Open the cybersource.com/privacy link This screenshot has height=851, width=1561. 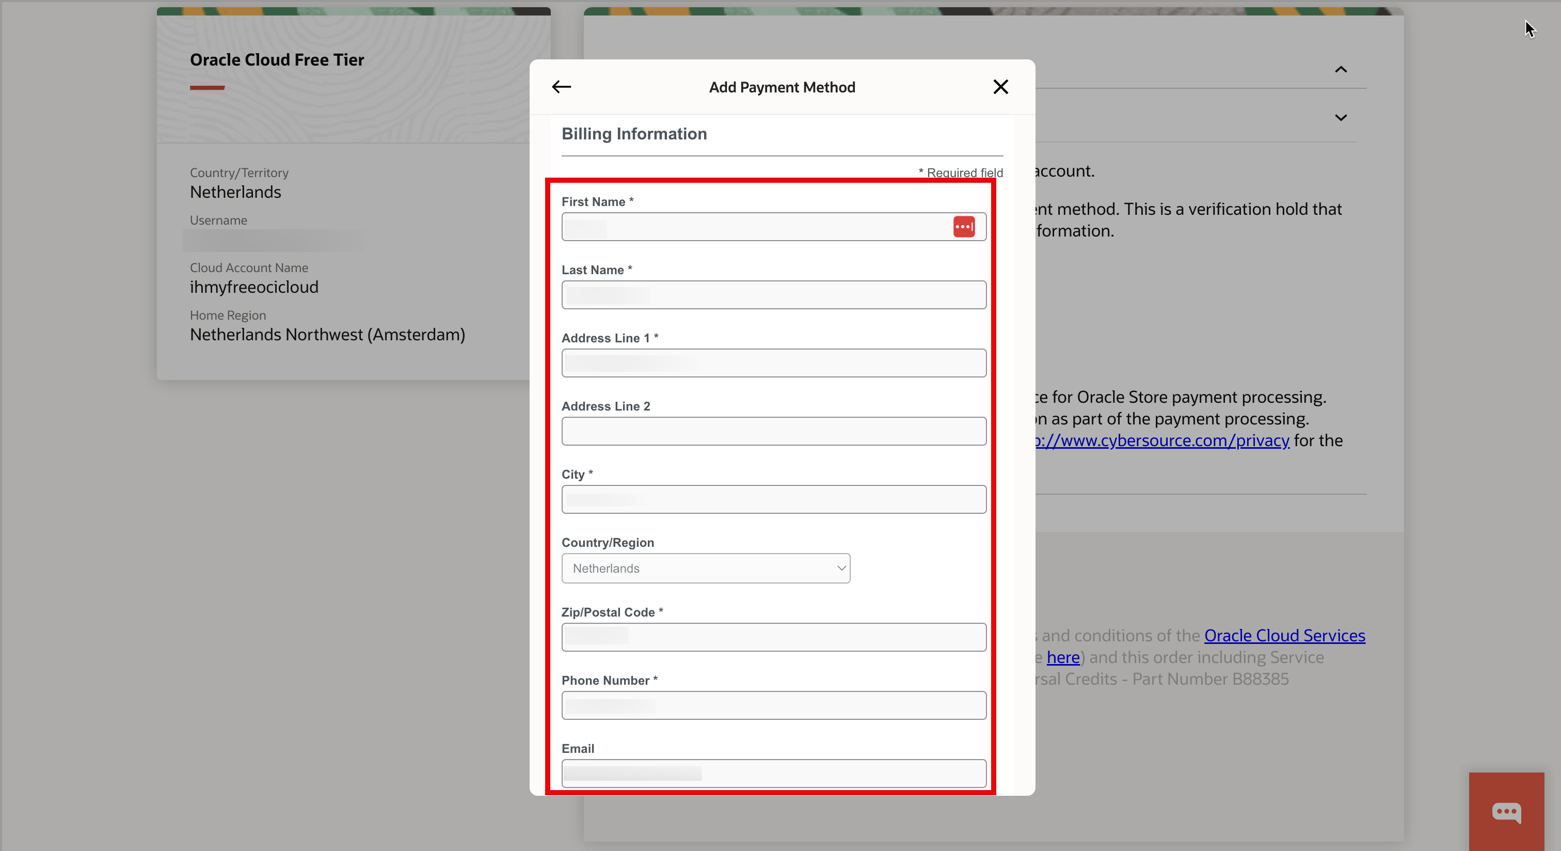pyautogui.click(x=1162, y=440)
